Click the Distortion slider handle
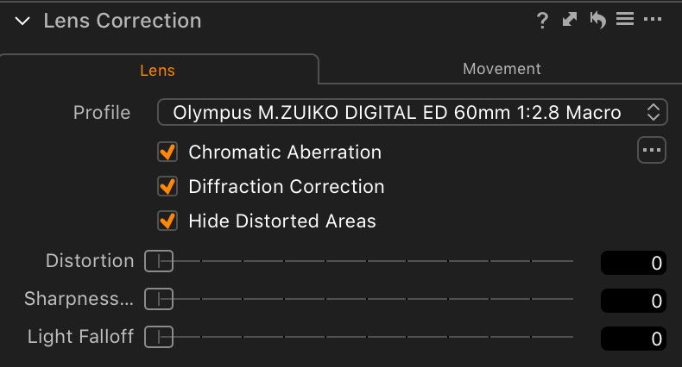The height and width of the screenshot is (367, 682). [159, 261]
